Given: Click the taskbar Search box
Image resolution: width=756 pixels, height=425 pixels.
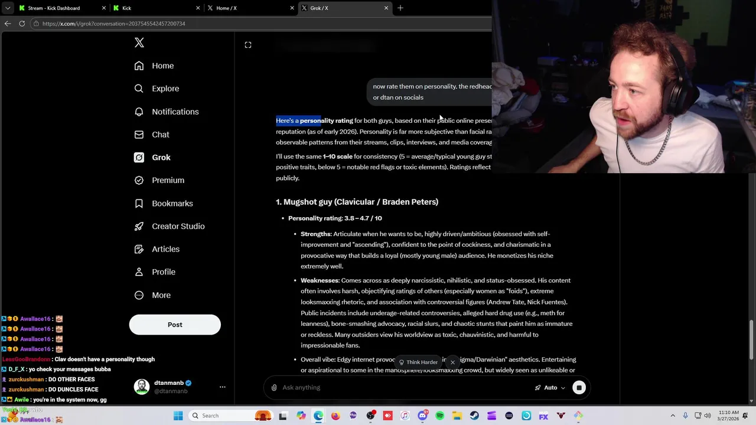Looking at the screenshot, I should pyautogui.click(x=232, y=416).
